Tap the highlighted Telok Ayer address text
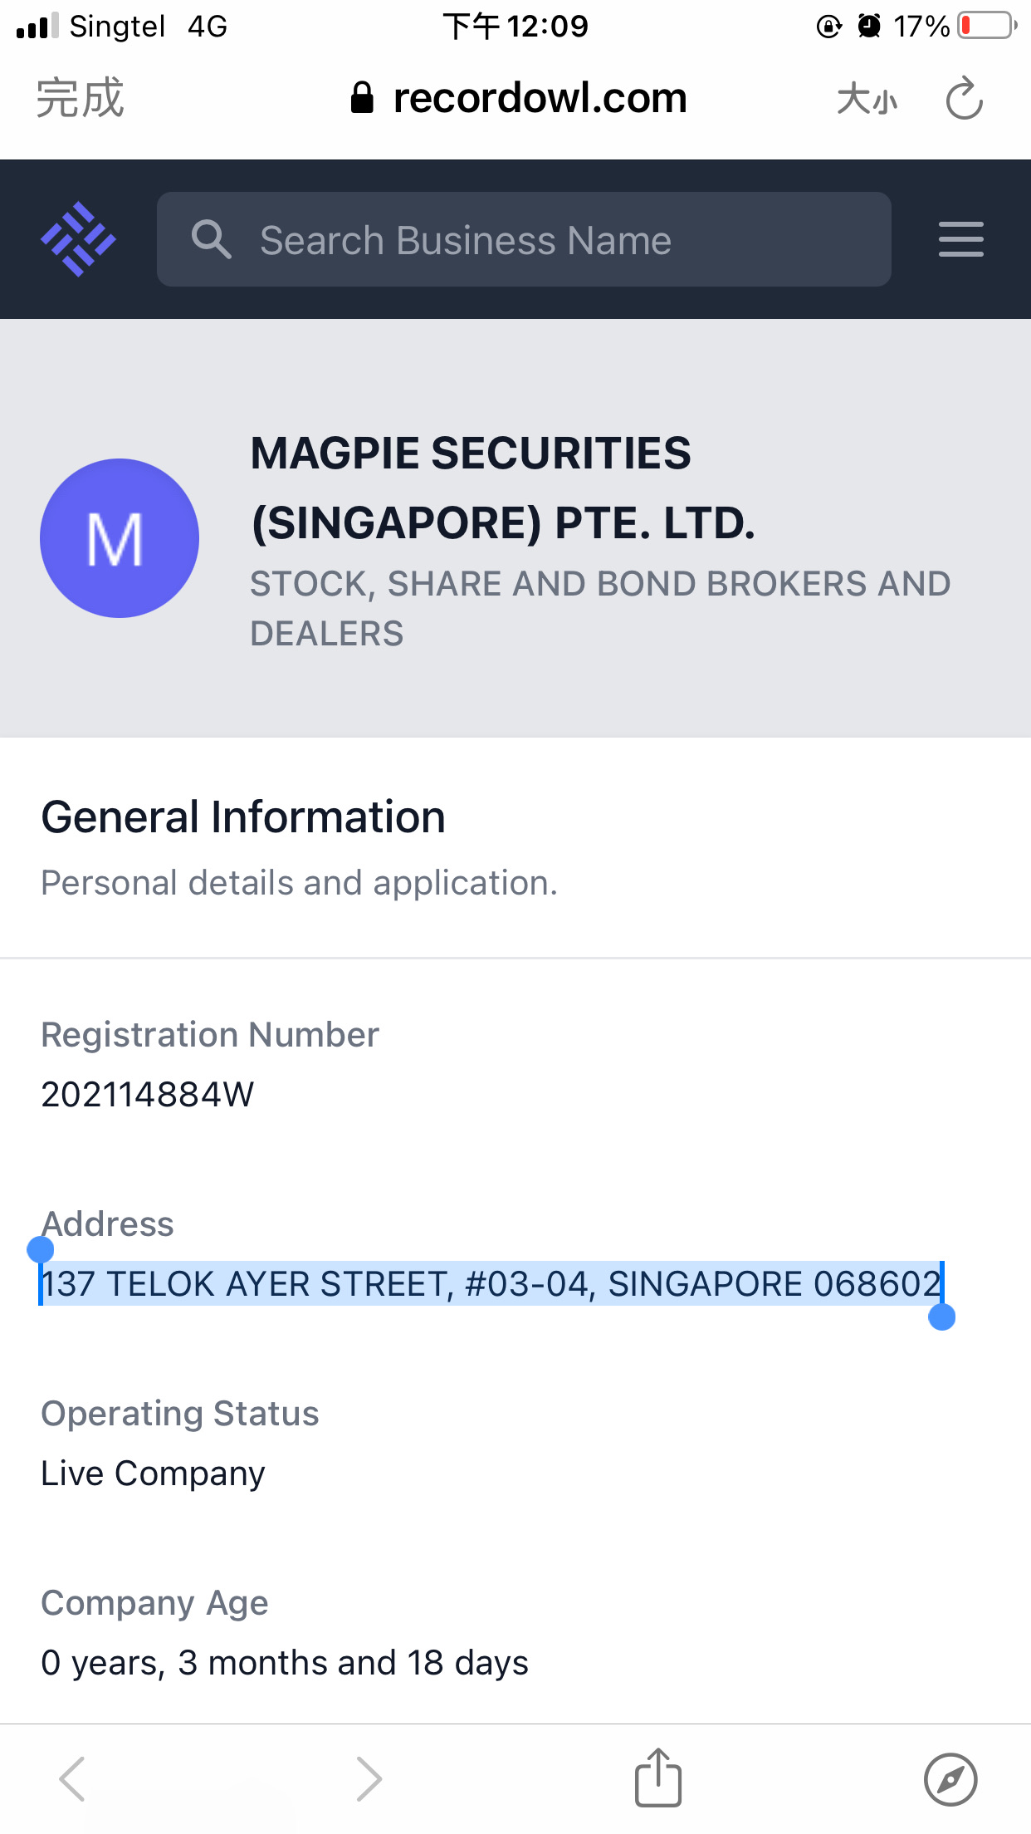This screenshot has height=1834, width=1031. 491,1283
